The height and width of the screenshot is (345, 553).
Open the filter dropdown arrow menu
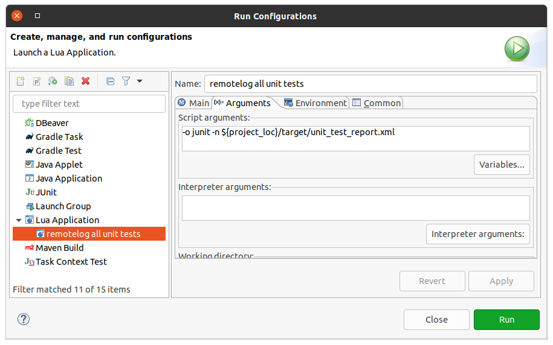[140, 81]
